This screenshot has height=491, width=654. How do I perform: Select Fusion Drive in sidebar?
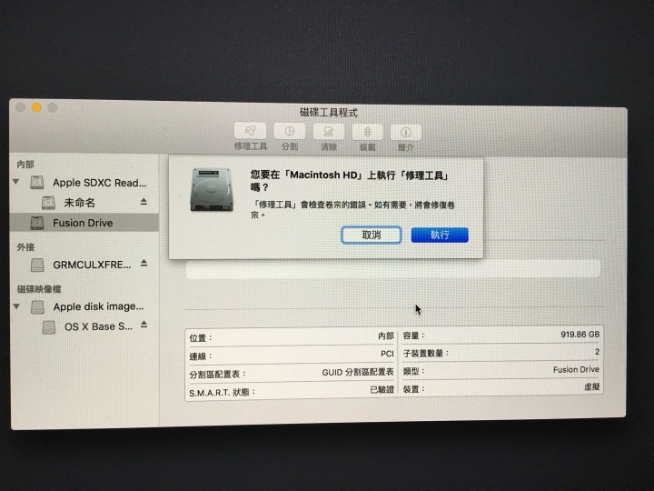[x=84, y=223]
